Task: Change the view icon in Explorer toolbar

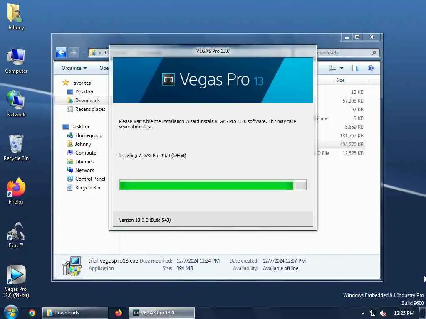Action: [x=332, y=68]
